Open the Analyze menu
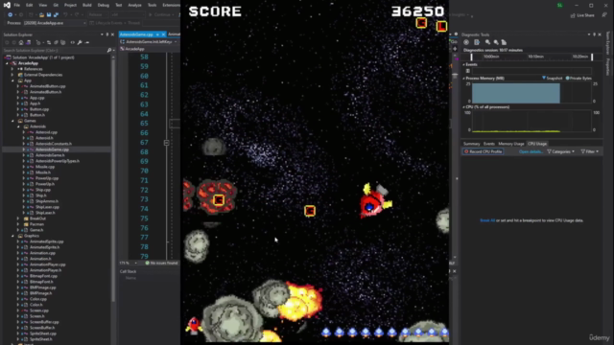Image resolution: width=614 pixels, height=345 pixels. point(134,5)
